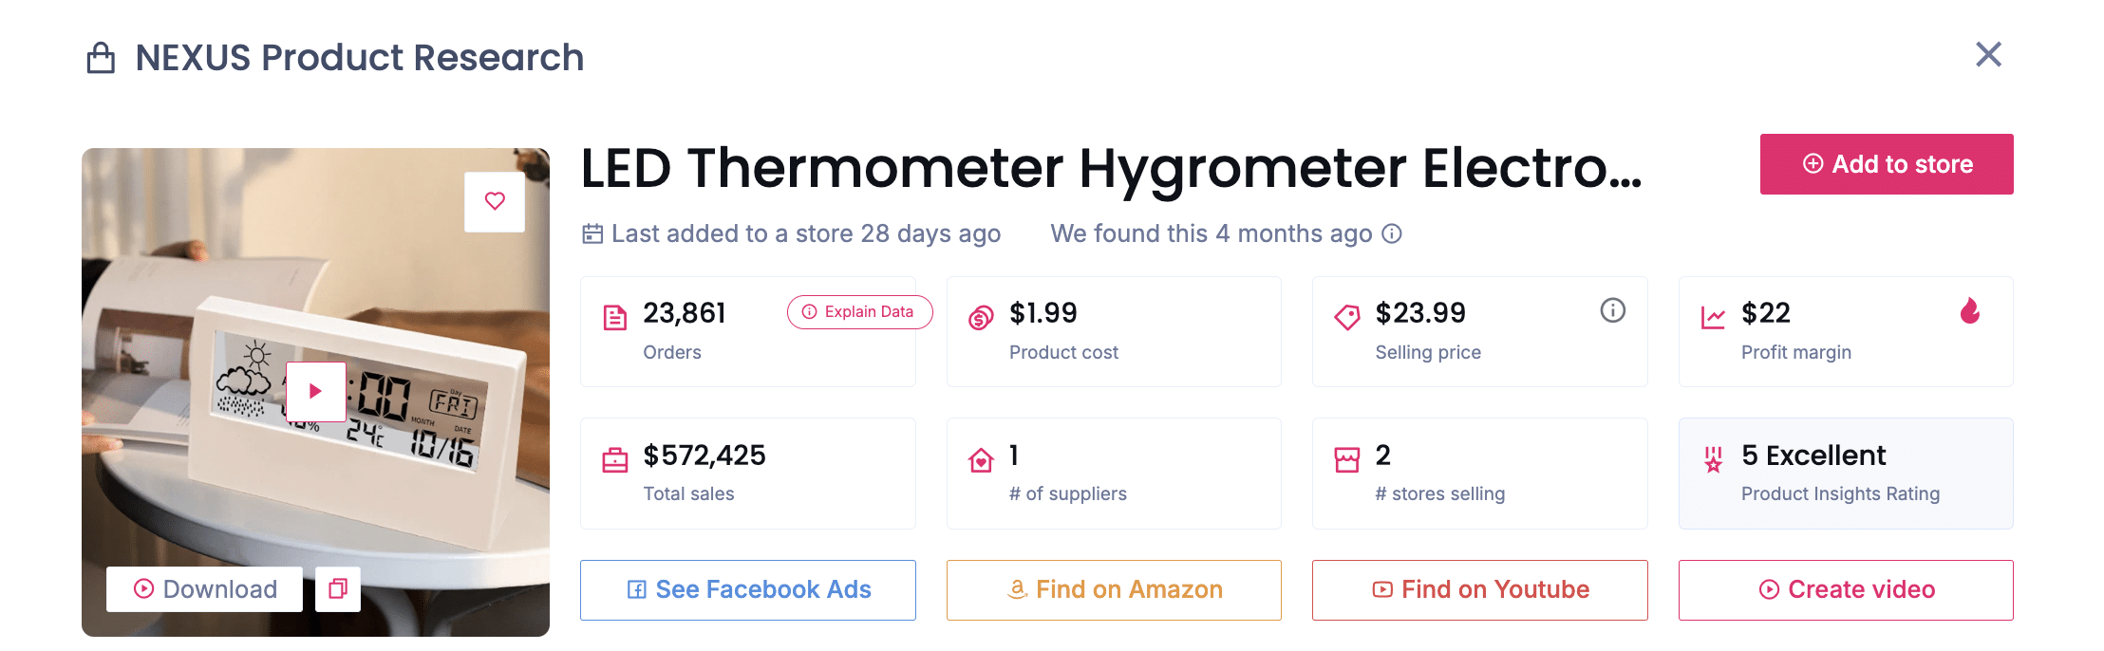Viewport: 2104px width, 651px height.
Task: Play the product video preview
Action: click(x=315, y=391)
